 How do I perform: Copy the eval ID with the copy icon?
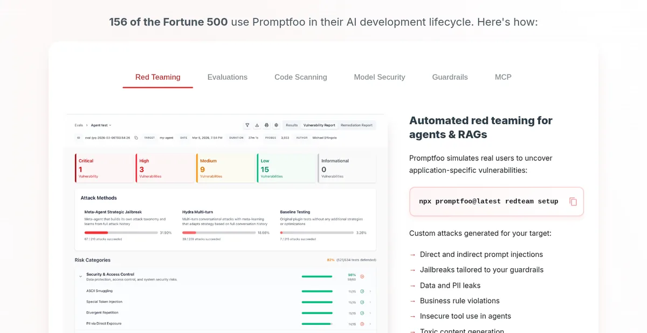136,138
